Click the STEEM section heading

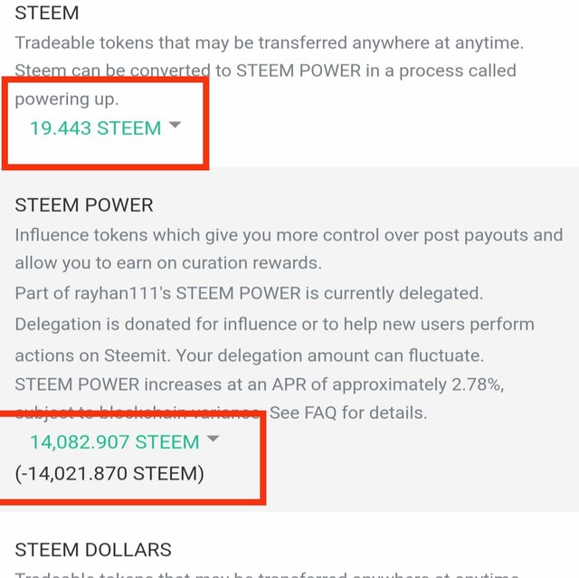47,14
